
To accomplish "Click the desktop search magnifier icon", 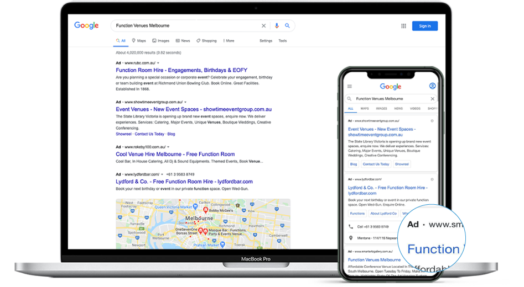I will [x=287, y=26].
